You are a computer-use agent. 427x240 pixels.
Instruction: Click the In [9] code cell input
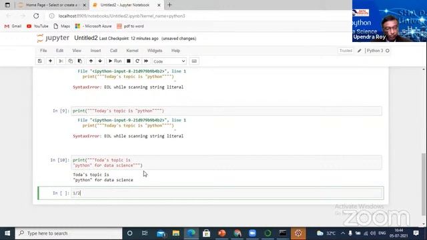tap(226, 111)
